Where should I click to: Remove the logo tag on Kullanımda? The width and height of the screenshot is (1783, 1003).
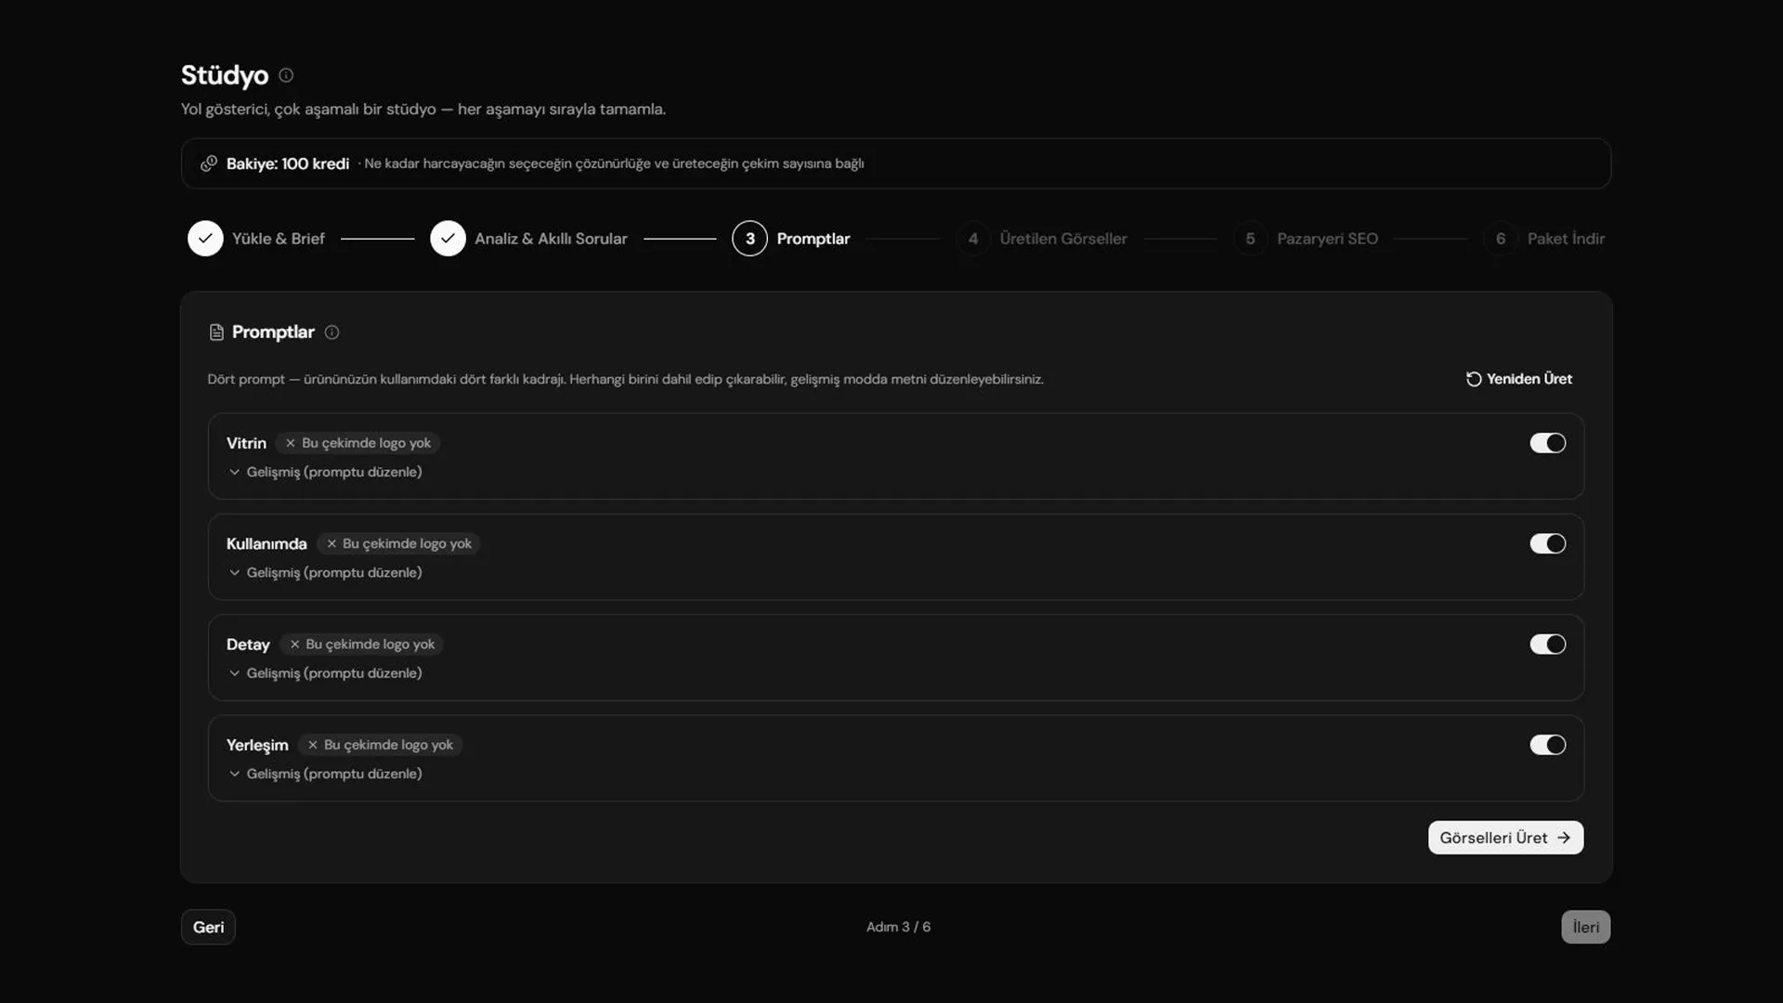pos(332,543)
